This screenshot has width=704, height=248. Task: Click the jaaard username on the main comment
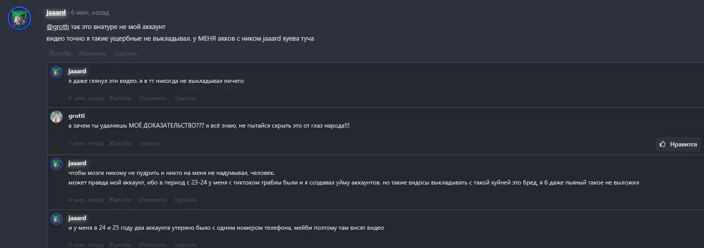click(x=56, y=13)
